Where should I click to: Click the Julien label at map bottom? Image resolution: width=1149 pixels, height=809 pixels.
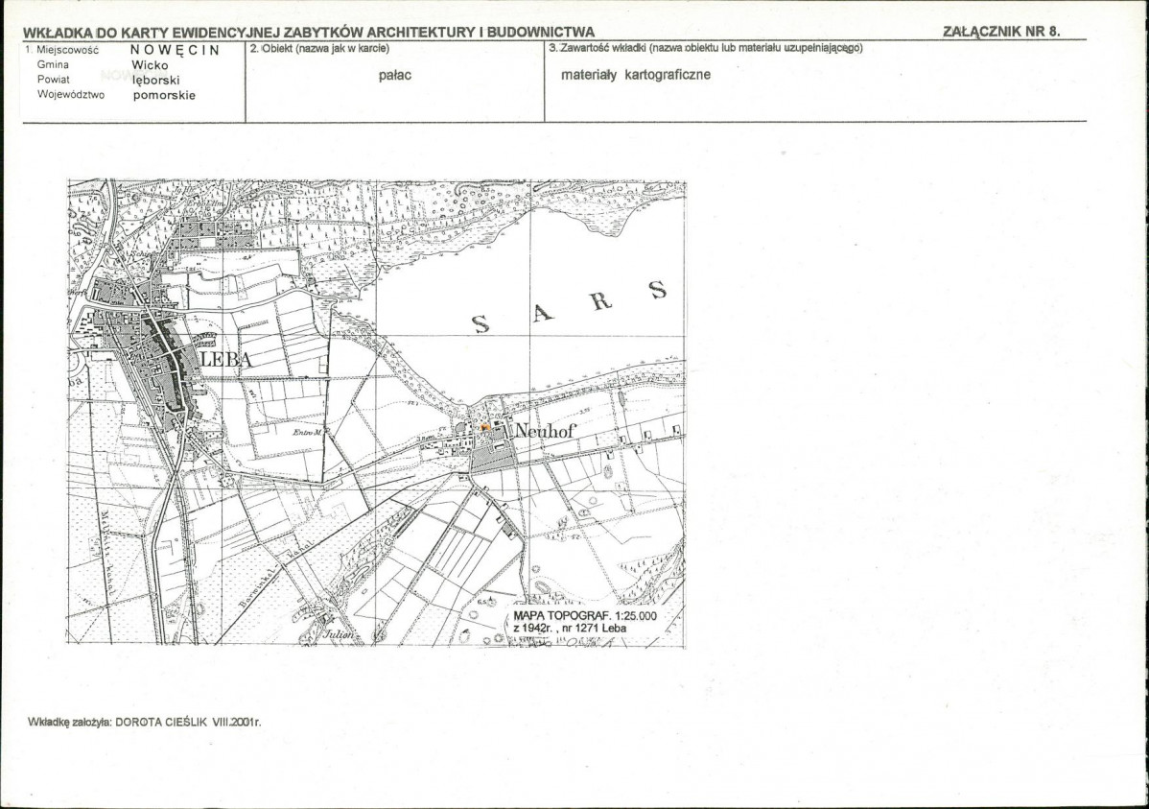tap(339, 633)
